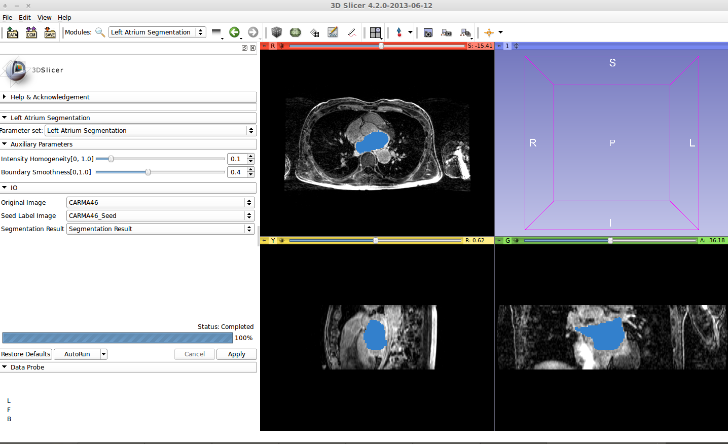The image size is (728, 444).
Task: Open the DICOM browser via DCM icon
Action: click(x=31, y=32)
